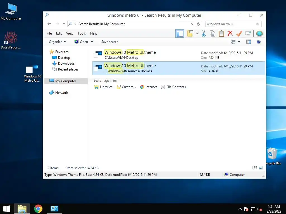286x214 pixels.
Task: Click Computer in the status bar
Action: click(234, 175)
